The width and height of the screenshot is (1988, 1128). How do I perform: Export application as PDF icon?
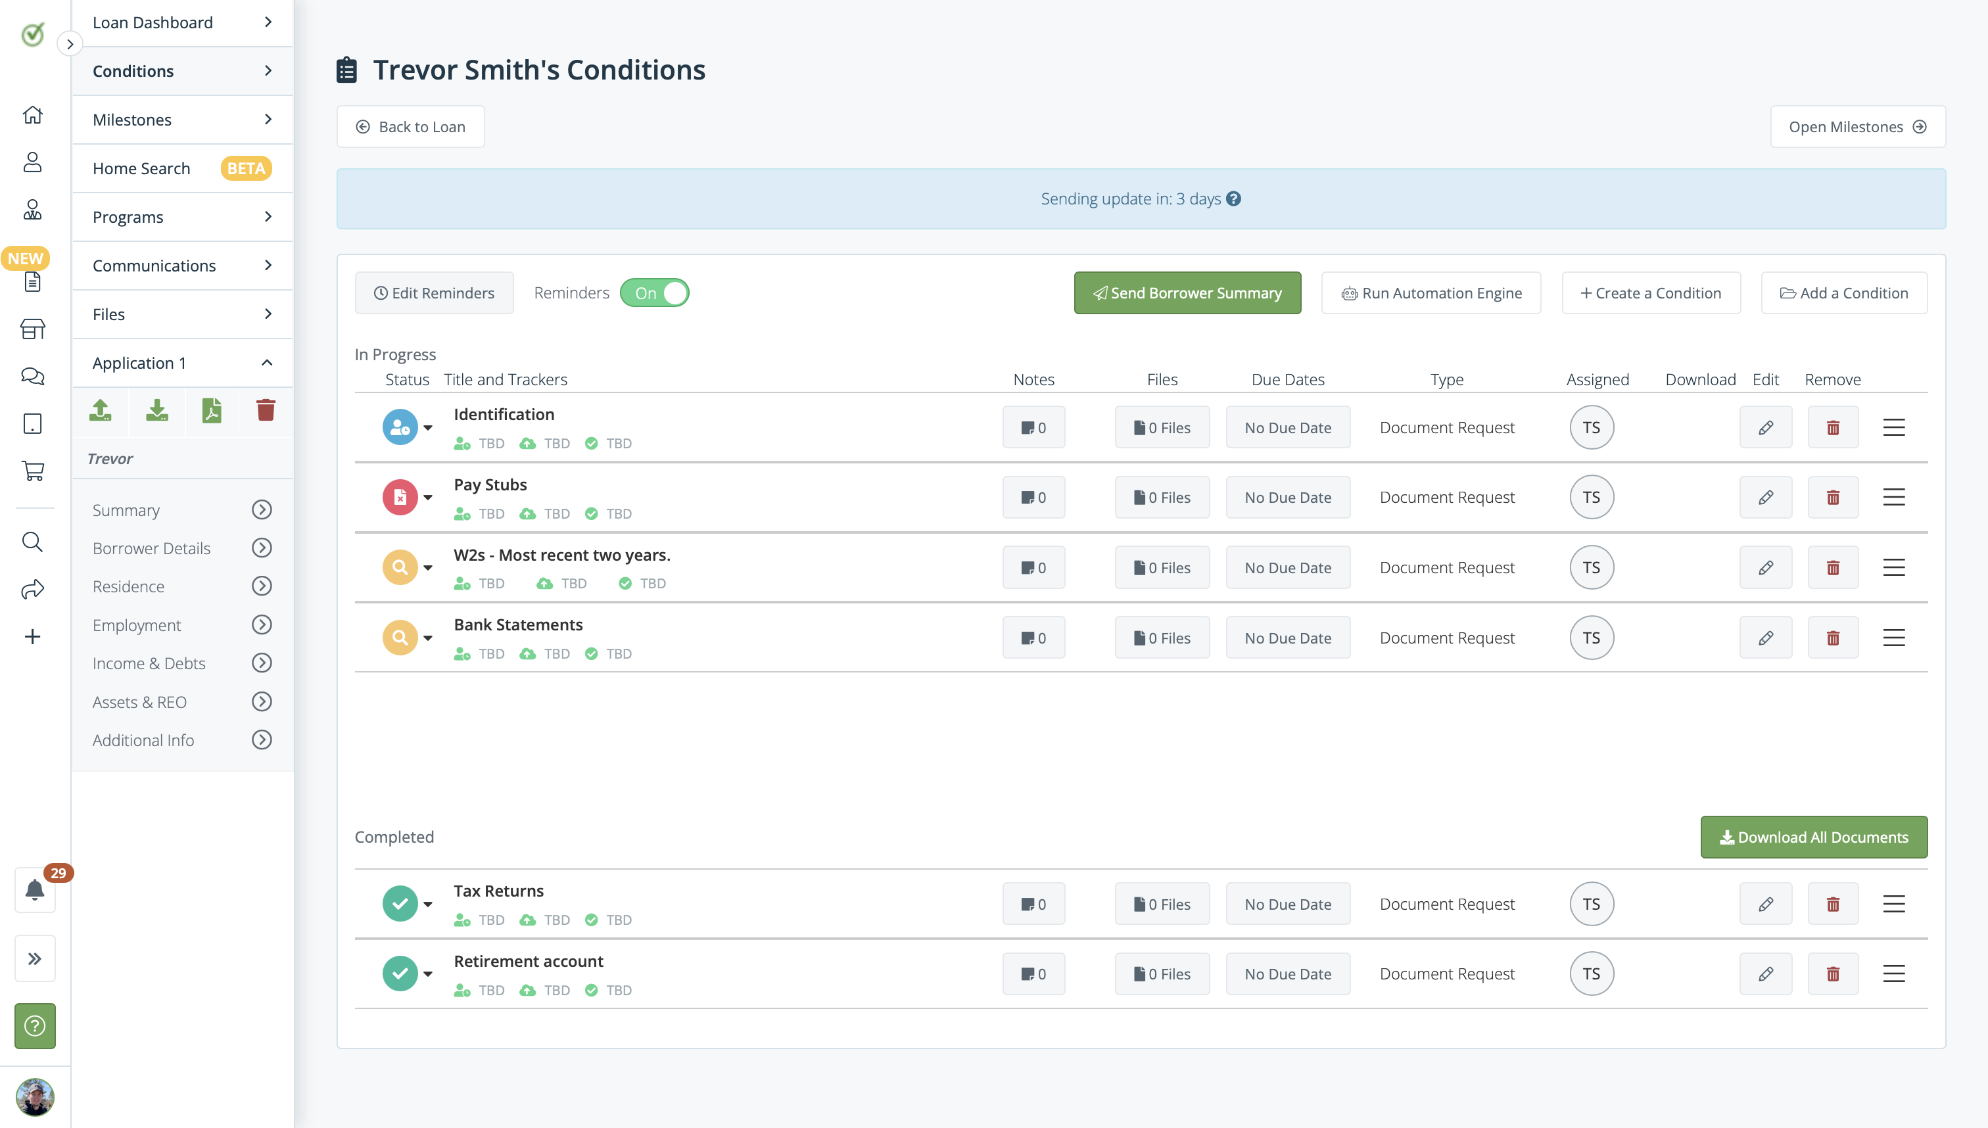point(212,410)
